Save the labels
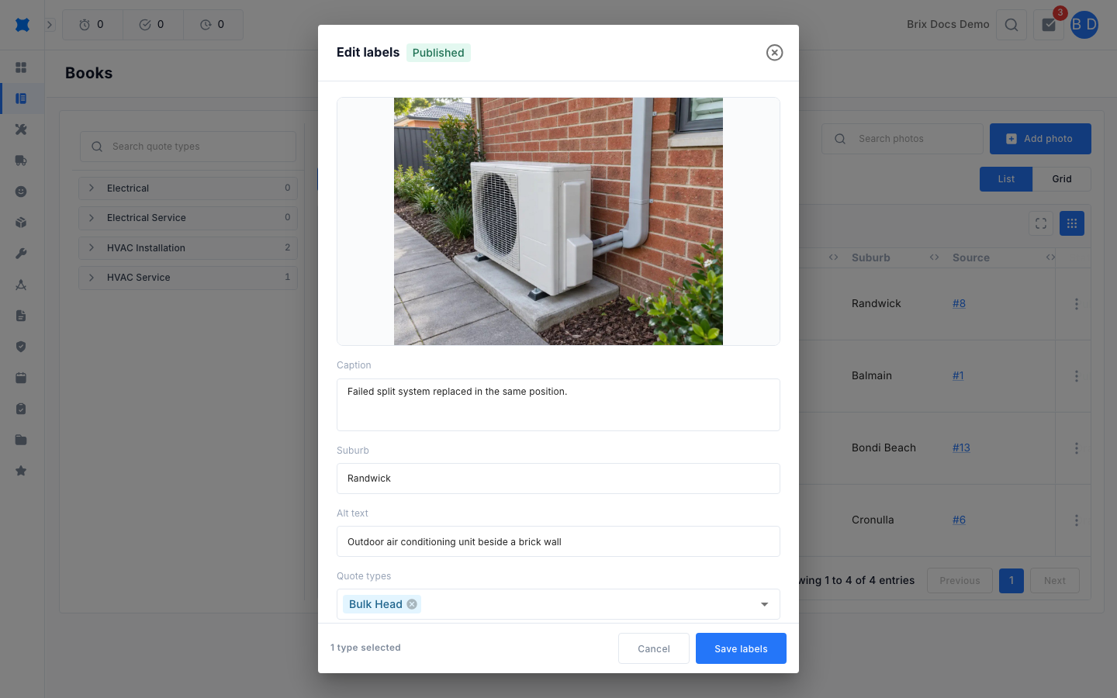The image size is (1117, 698). (741, 648)
